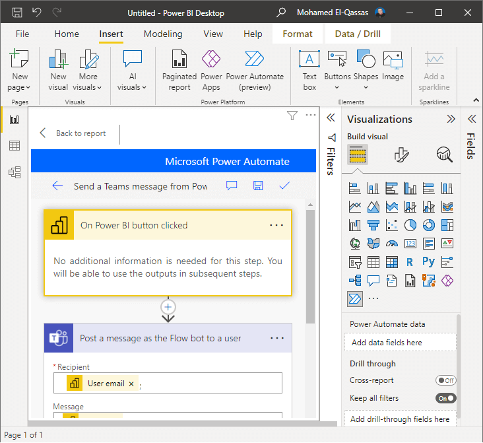Select the Power Automate visual in gallery
Screen dimensions: 483x443
coord(355,299)
